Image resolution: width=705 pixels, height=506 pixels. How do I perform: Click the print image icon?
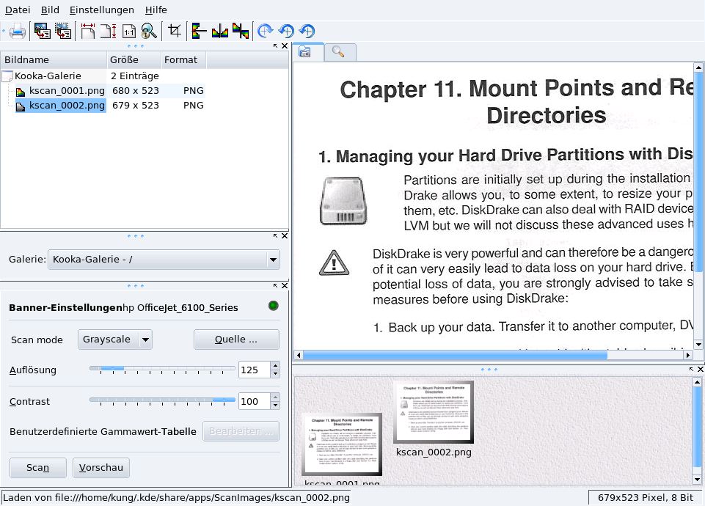coord(18,31)
